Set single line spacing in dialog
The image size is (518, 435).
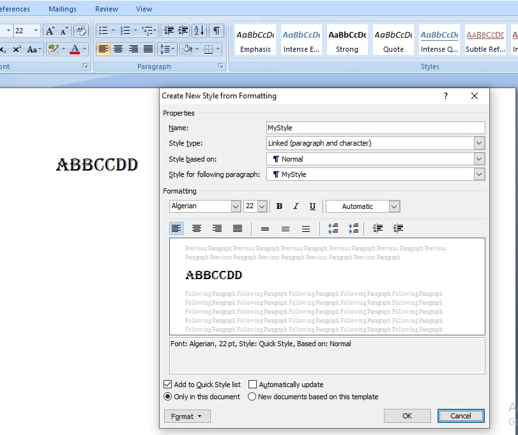tap(265, 229)
